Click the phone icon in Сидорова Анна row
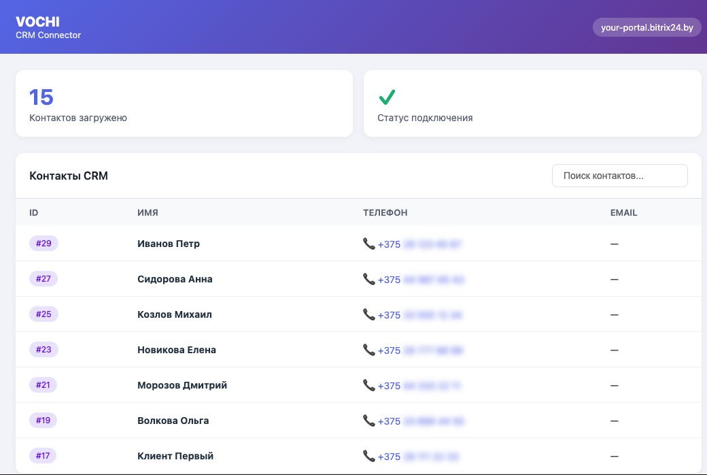The width and height of the screenshot is (707, 475). click(369, 279)
